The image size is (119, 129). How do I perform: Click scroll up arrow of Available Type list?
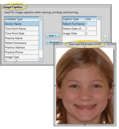pos(41,19)
